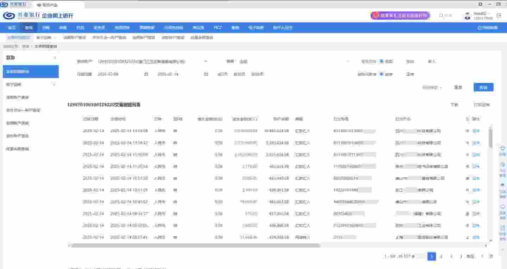
Task: Click the search magnifier icon in the header
Action: pyautogui.click(x=441, y=16)
